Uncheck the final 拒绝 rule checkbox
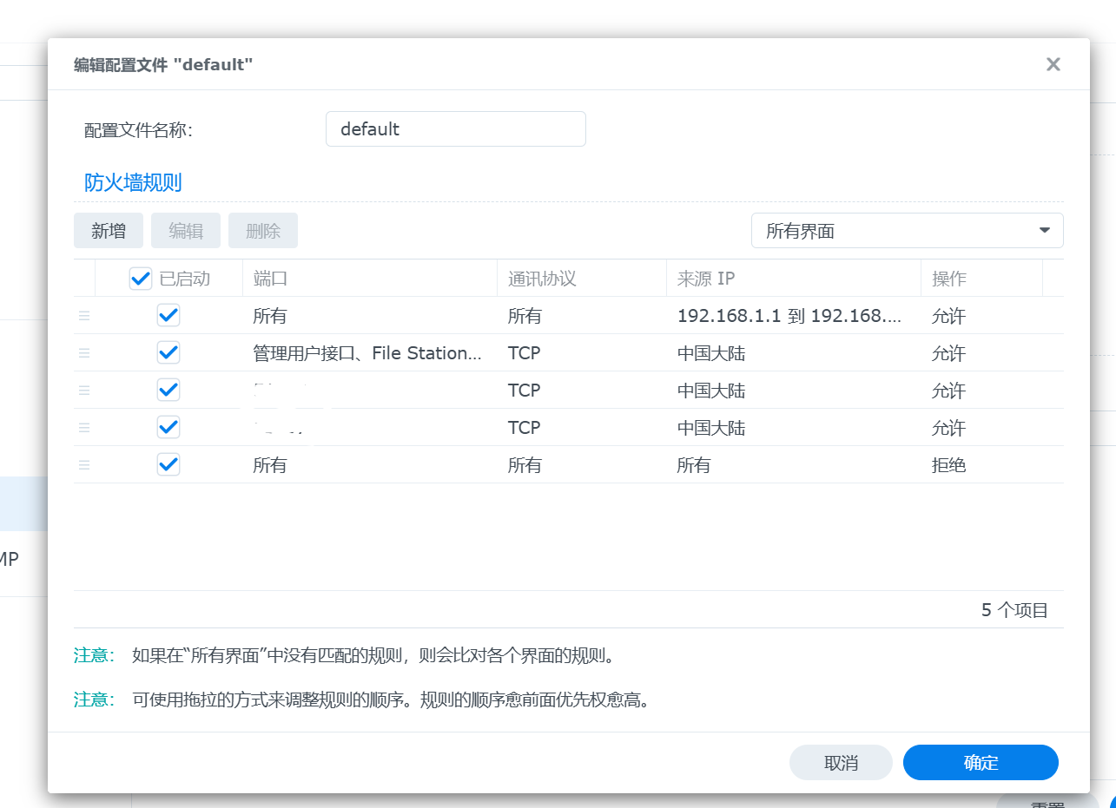 pos(168,465)
